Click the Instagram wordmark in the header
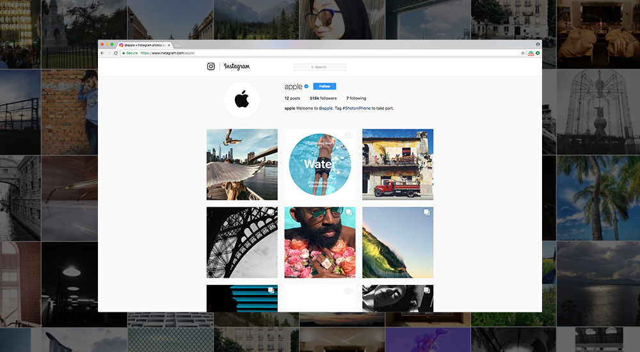Screen dimensions: 640x352 tap(237, 67)
